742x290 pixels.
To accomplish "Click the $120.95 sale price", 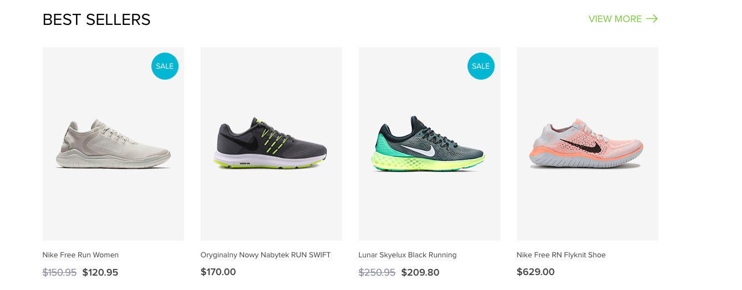I will click(x=100, y=272).
